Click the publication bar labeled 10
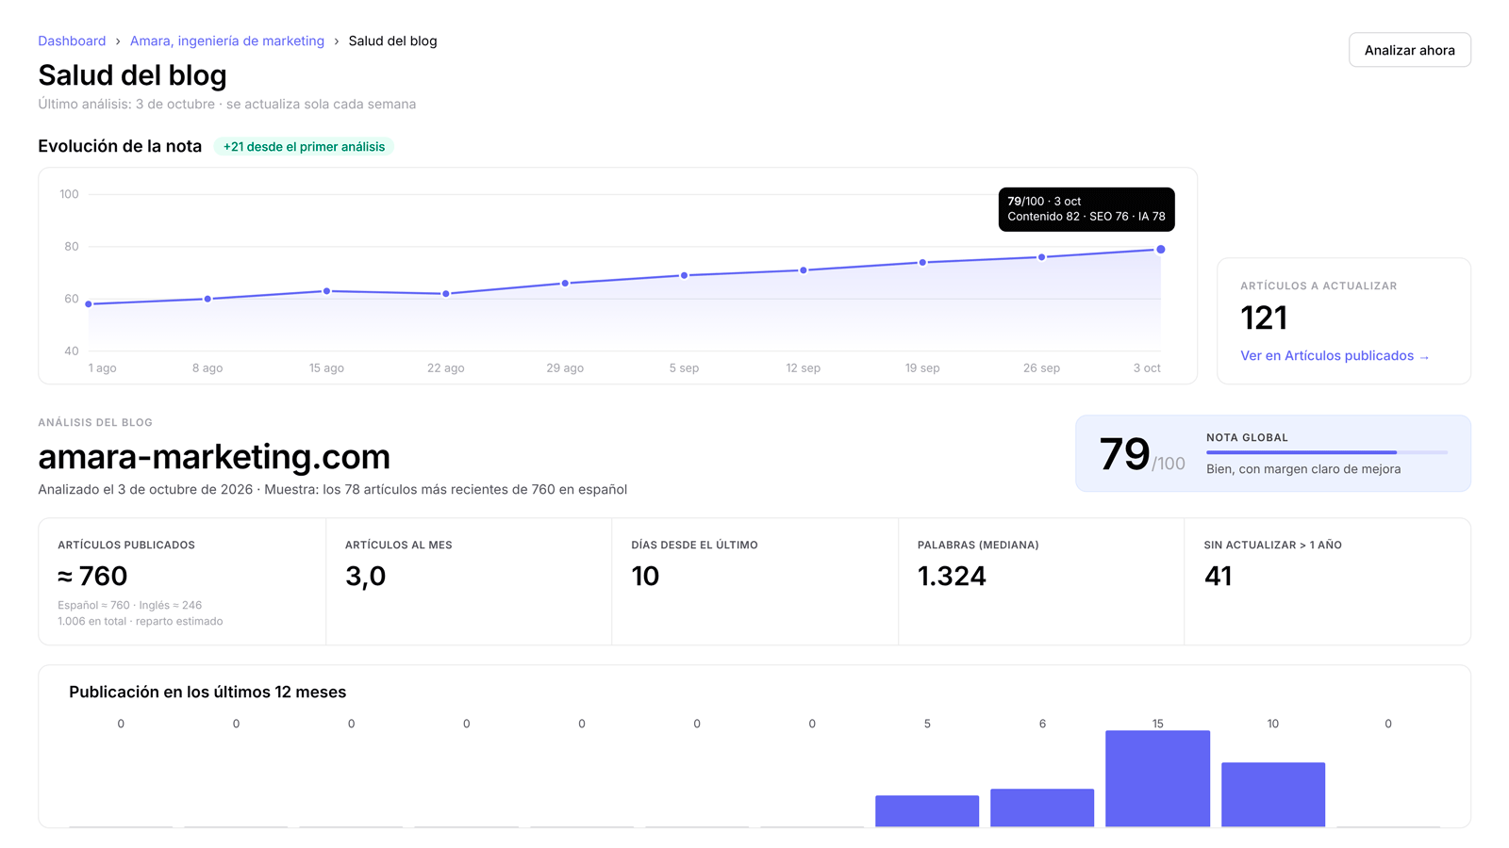1509x848 pixels. pos(1273,794)
